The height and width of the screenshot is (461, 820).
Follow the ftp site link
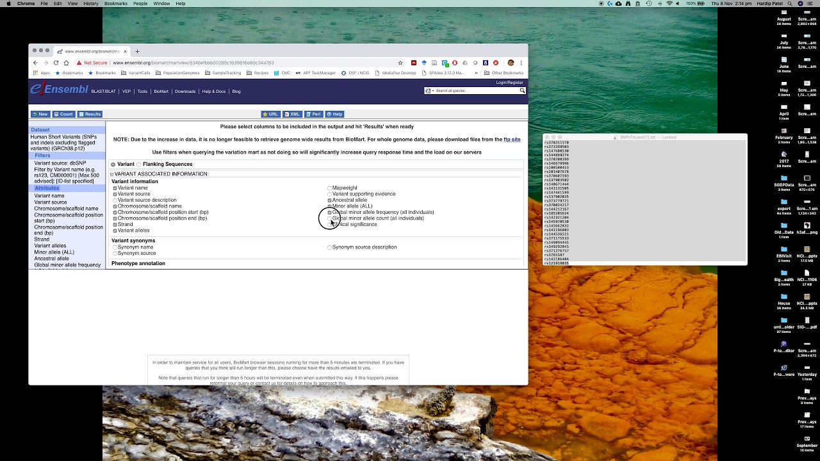click(512, 140)
